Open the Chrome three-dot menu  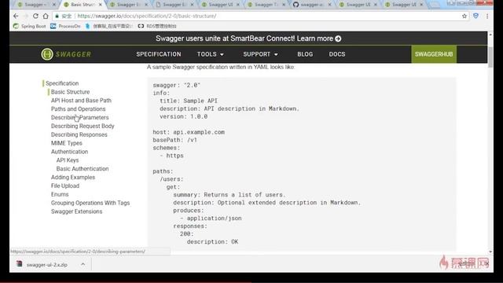click(487, 16)
